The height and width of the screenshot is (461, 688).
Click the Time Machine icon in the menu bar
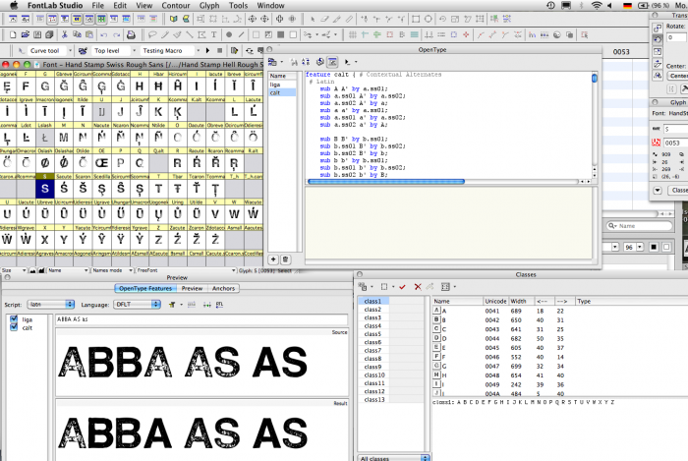(x=550, y=5)
